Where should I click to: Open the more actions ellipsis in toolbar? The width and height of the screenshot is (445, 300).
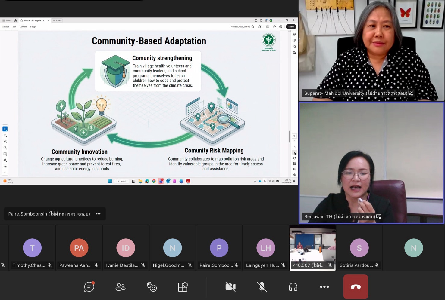(x=324, y=287)
